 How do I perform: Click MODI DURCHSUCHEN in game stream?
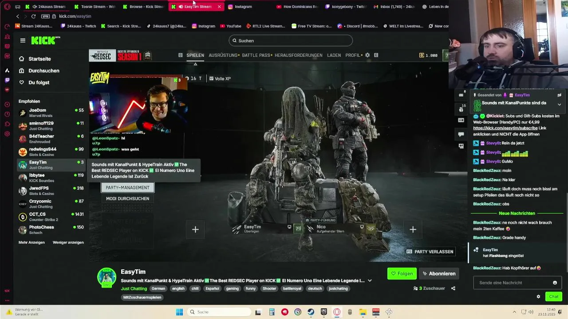pyautogui.click(x=127, y=198)
